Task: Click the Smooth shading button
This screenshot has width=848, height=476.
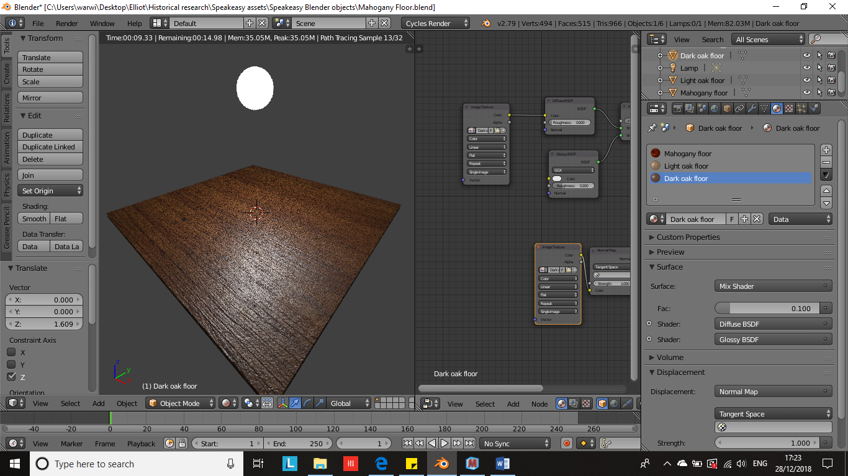Action: (x=34, y=219)
